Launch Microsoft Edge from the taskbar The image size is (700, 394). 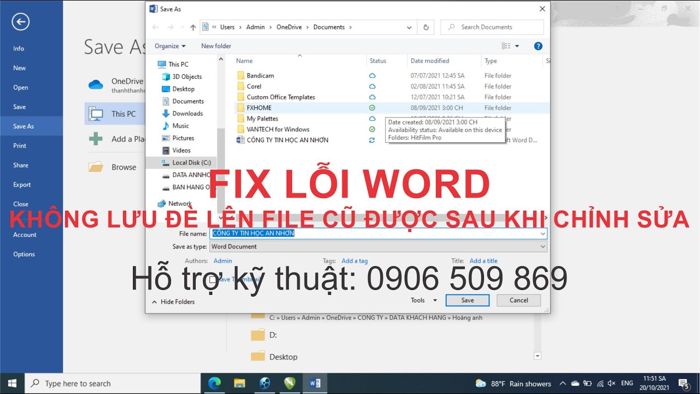(214, 383)
